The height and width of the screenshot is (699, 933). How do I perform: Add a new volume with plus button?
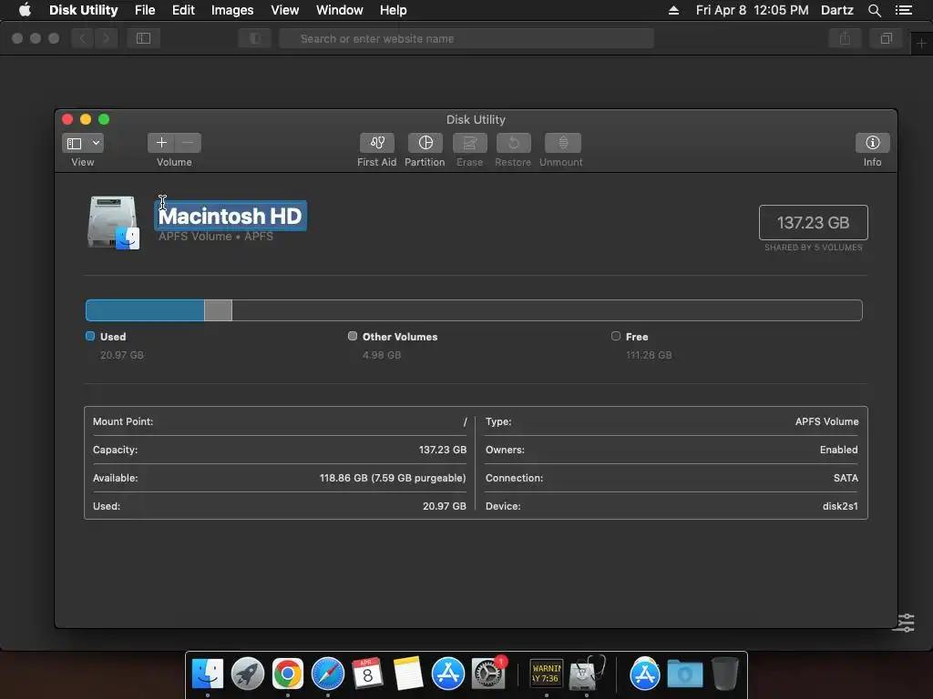(x=161, y=143)
